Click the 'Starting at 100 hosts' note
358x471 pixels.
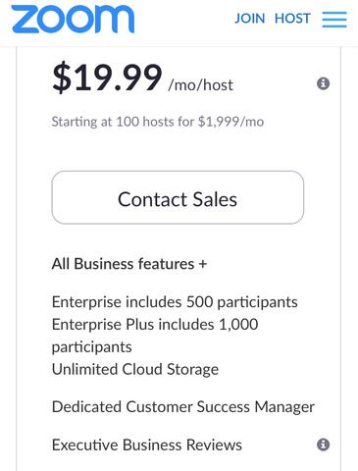pos(158,122)
